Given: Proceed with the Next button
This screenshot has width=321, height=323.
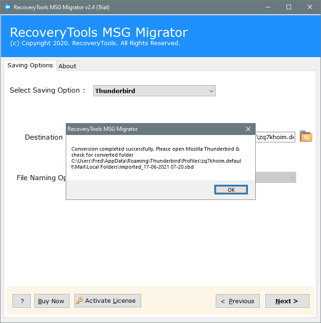Looking at the screenshot, I should (287, 301).
